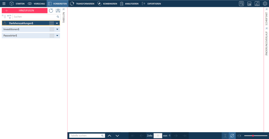Go to the previous row

point(142,136)
